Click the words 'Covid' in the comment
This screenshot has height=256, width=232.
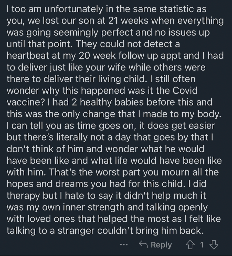(x=185, y=91)
